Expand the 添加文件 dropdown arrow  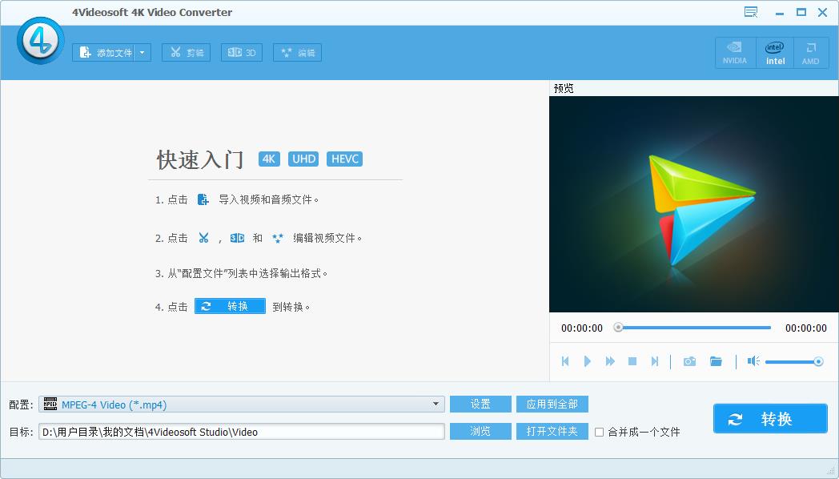point(143,53)
